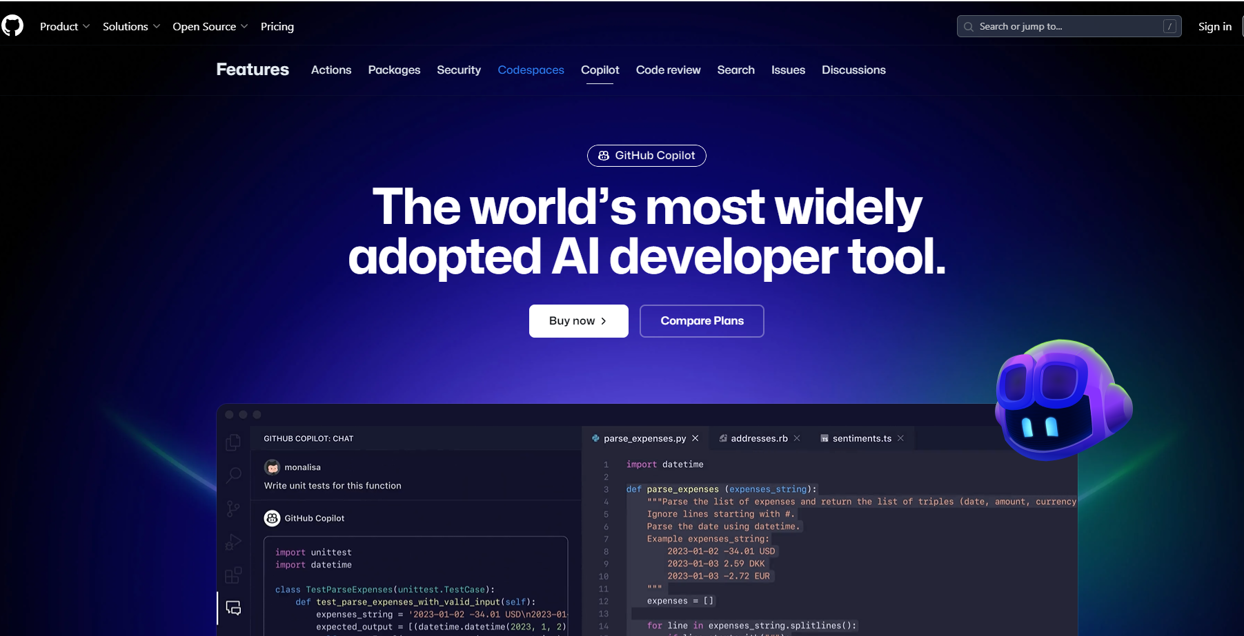
Task: Open the Discussions feature tab
Action: (853, 70)
